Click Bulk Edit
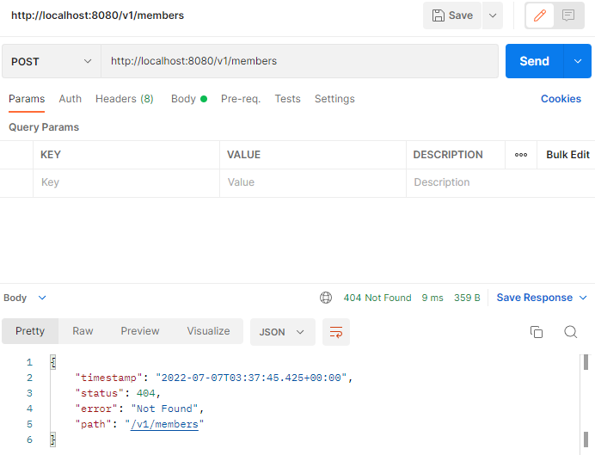 point(567,155)
